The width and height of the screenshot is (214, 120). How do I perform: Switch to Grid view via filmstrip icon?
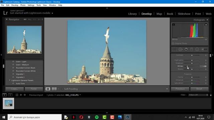(x=17, y=95)
